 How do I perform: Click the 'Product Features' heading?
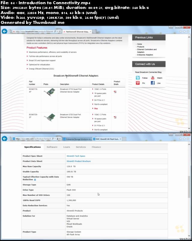[x=37, y=48]
